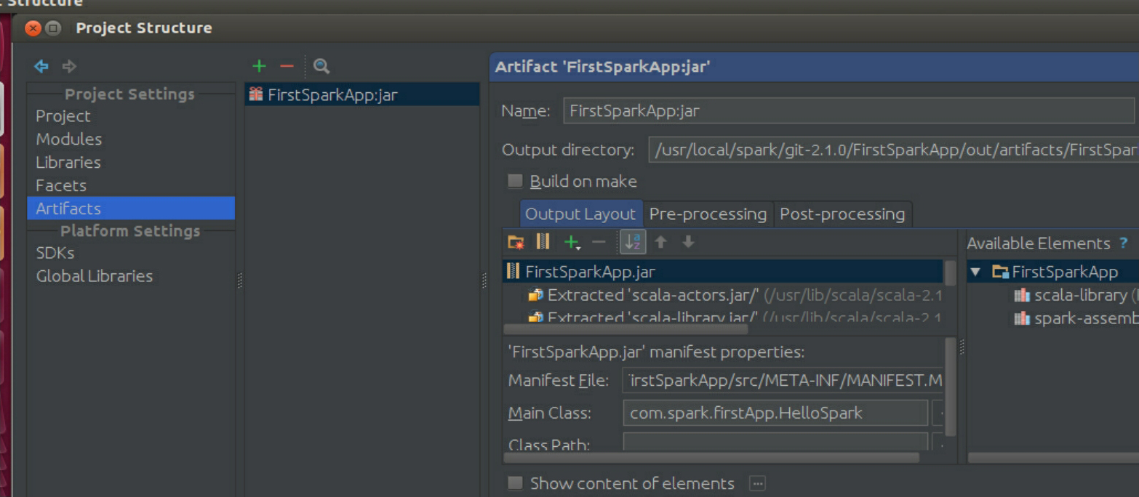Toggle sort elements by names and types
The width and height of the screenshot is (1139, 497).
pos(633,242)
